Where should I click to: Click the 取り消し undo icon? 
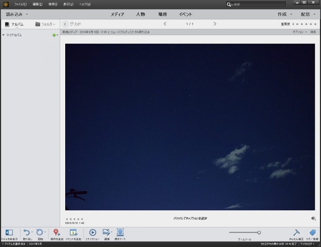tap(26, 232)
